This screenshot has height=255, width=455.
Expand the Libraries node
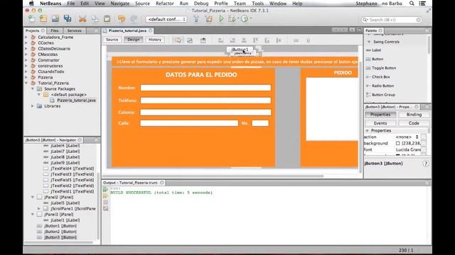click(33, 106)
